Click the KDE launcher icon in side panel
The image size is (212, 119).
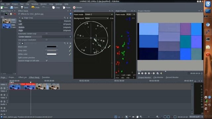(x=208, y=4)
